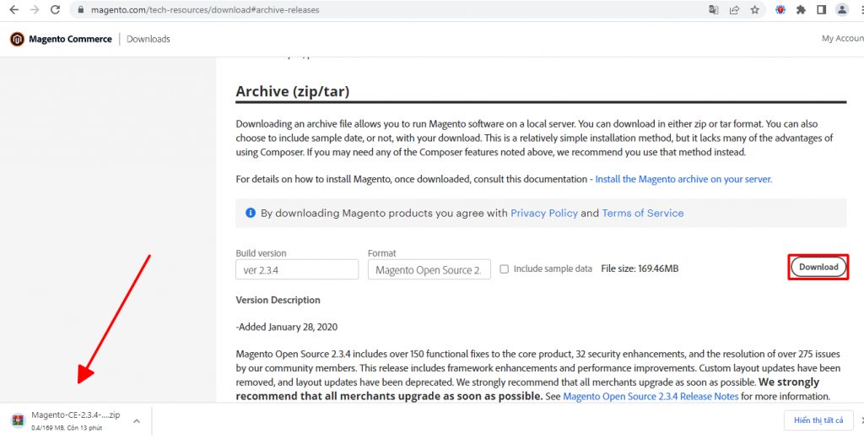Open Magento Open Source 2.3.4 Release Notes

tap(651, 397)
